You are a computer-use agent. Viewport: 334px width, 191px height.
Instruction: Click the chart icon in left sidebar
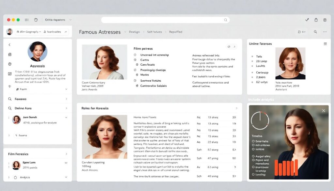[x=10, y=73]
